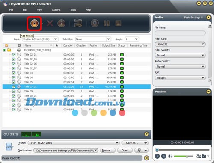Click the disc icon of Title 02_01
The height and width of the screenshot is (163, 214).
coord(19,55)
